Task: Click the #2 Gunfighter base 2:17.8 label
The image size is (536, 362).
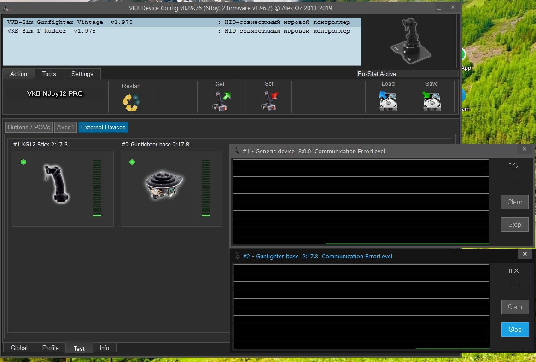Action: click(x=156, y=144)
